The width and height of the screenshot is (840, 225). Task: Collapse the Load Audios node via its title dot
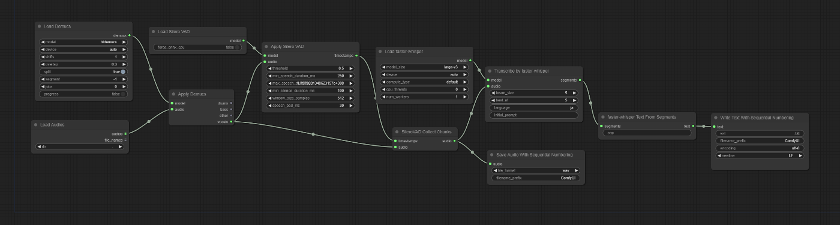pyautogui.click(x=36, y=125)
